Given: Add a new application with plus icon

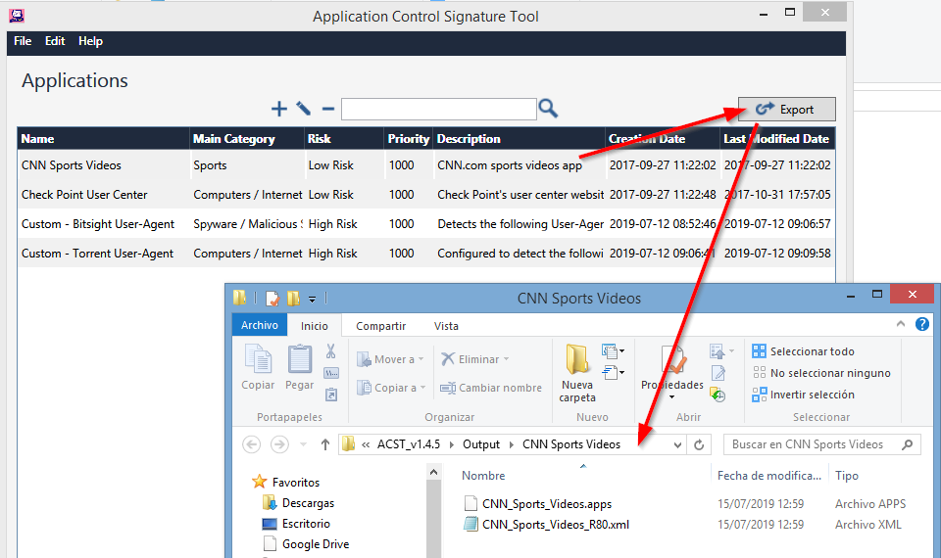Looking at the screenshot, I should [278, 109].
